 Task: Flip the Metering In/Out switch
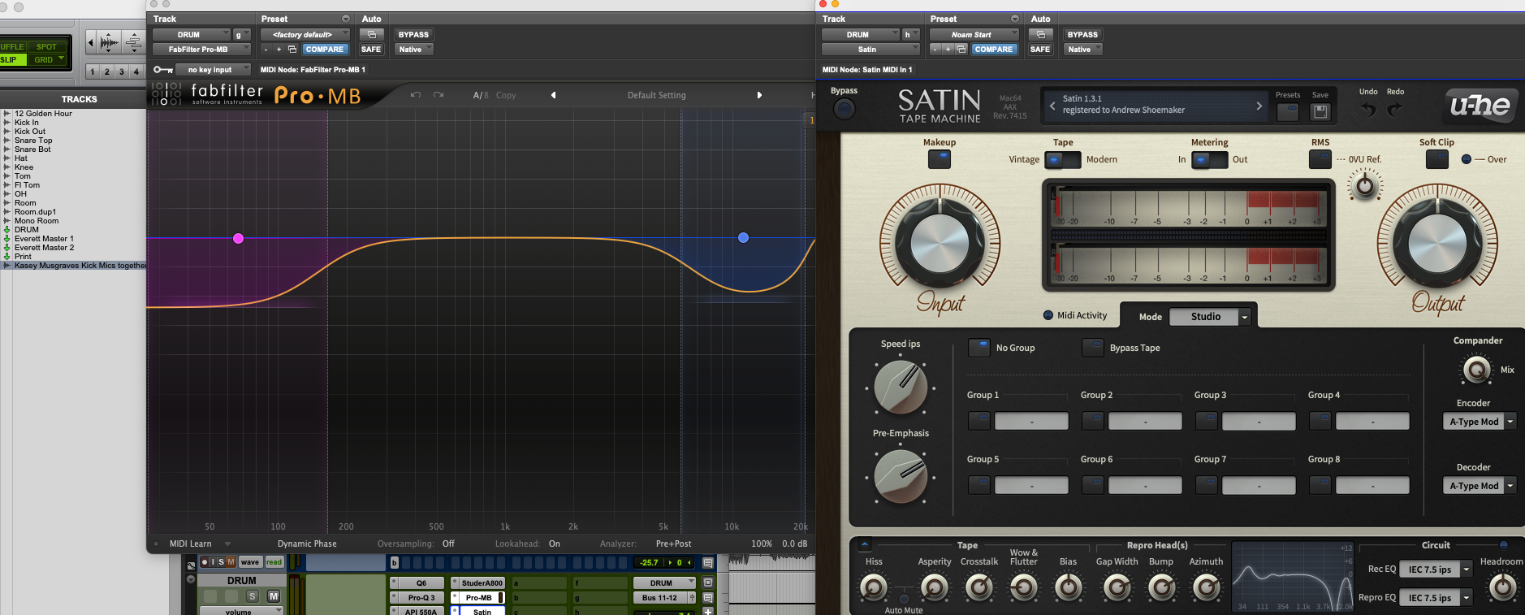pos(1209,159)
